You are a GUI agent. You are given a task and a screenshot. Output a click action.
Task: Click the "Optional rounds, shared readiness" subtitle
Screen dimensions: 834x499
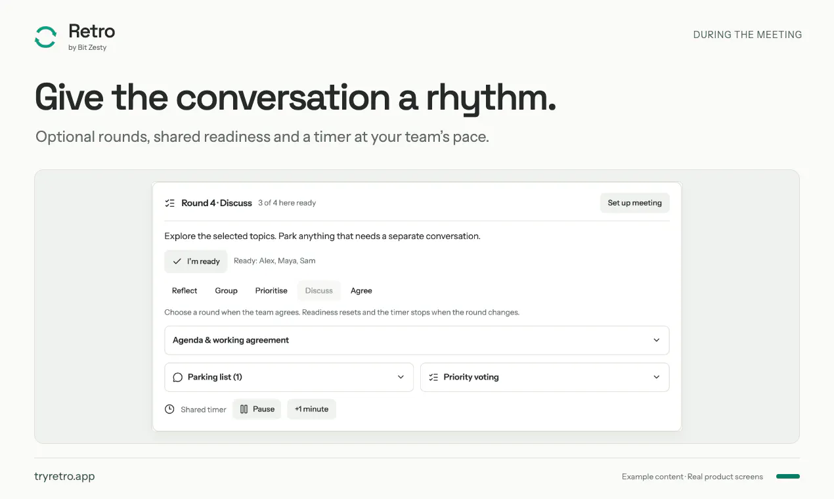[262, 137]
